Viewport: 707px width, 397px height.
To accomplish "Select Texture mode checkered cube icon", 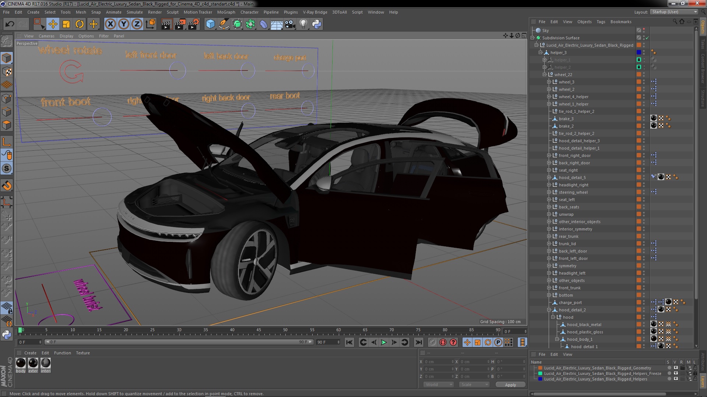I will tap(7, 72).
